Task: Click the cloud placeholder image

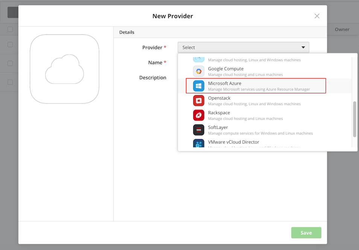Action: pyautogui.click(x=65, y=69)
